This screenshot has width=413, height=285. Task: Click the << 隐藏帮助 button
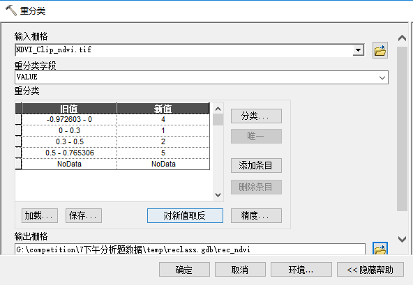pyautogui.click(x=370, y=270)
